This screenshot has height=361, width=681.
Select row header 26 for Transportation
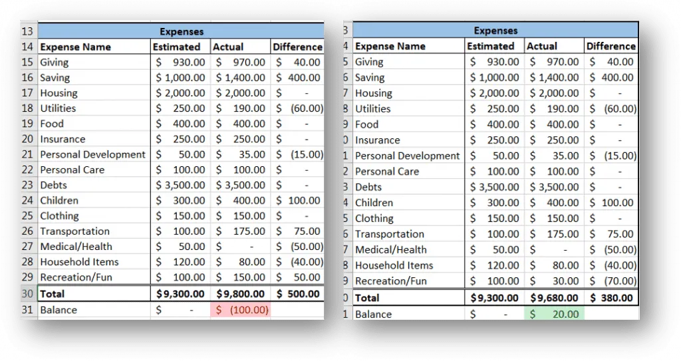(x=29, y=231)
